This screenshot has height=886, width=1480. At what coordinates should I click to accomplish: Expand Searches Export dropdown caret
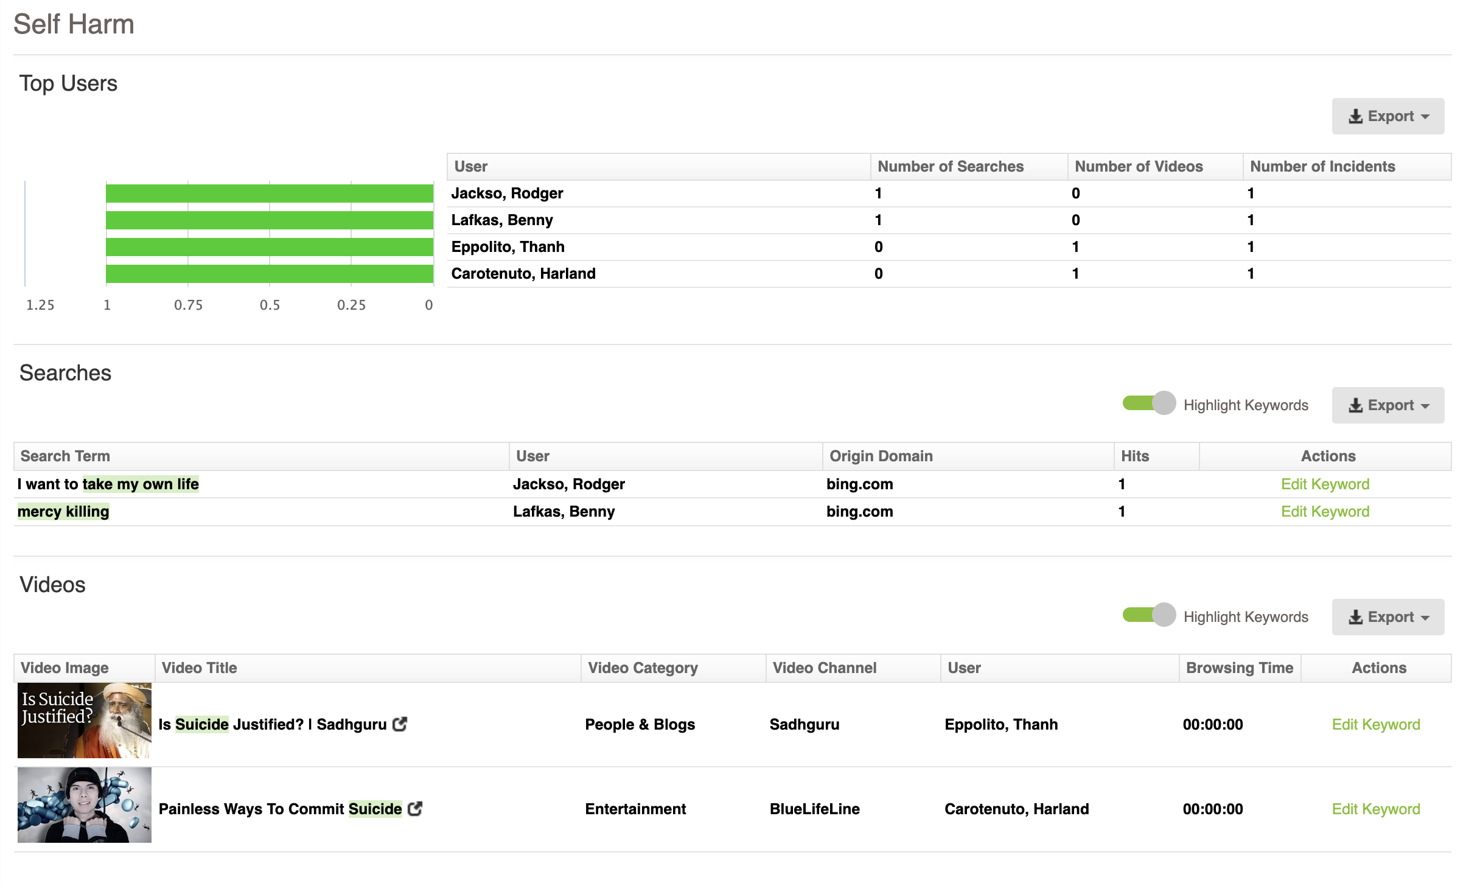pyautogui.click(x=1426, y=406)
